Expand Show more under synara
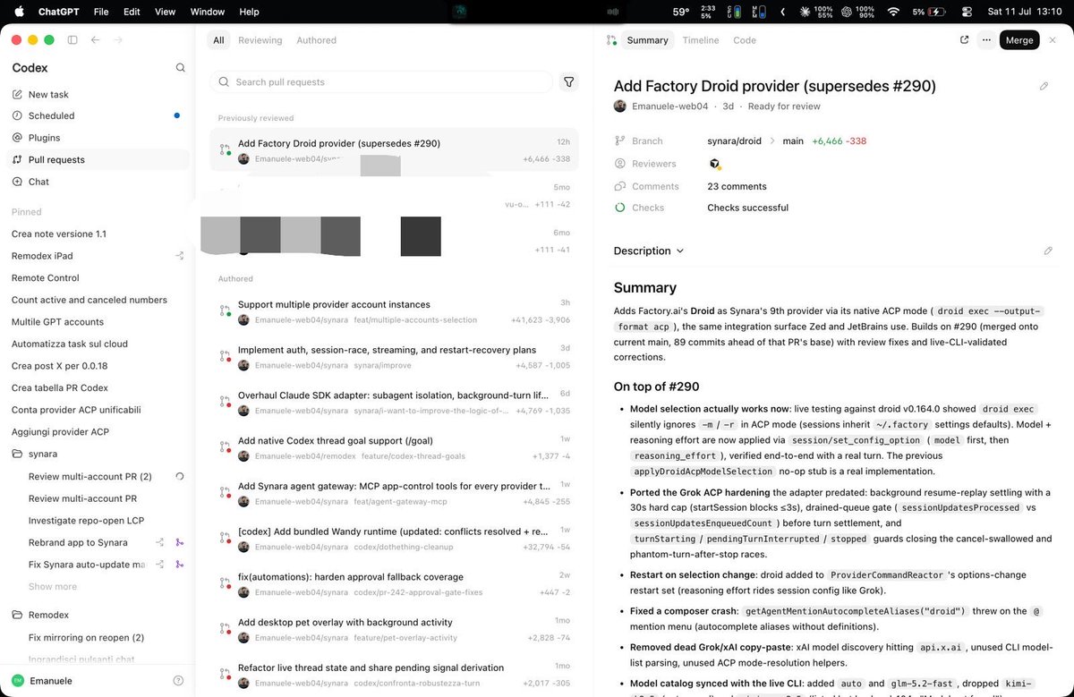This screenshot has width=1074, height=697. click(53, 587)
